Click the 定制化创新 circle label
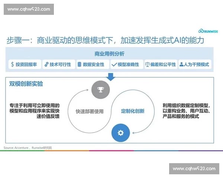 click(133, 111)
